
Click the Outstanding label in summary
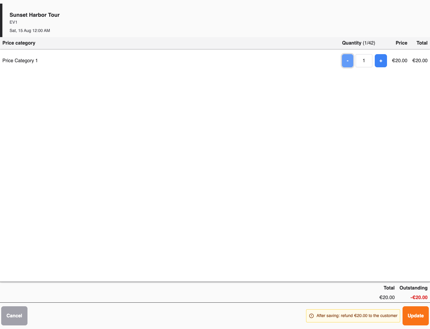point(413,288)
